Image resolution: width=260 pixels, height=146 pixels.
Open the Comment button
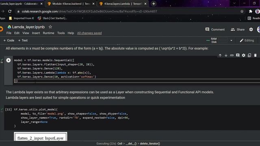click(x=215, y=30)
